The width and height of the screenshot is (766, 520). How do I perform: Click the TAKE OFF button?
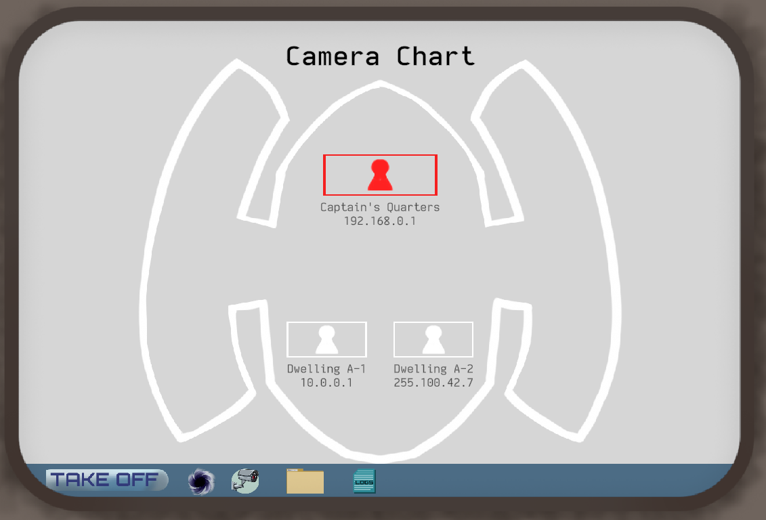pyautogui.click(x=107, y=480)
